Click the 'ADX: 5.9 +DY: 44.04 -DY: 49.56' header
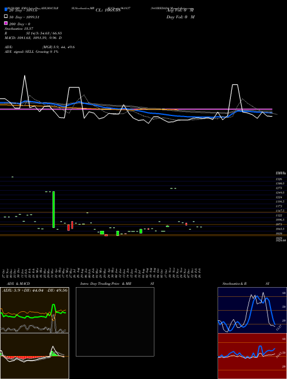 35,290
